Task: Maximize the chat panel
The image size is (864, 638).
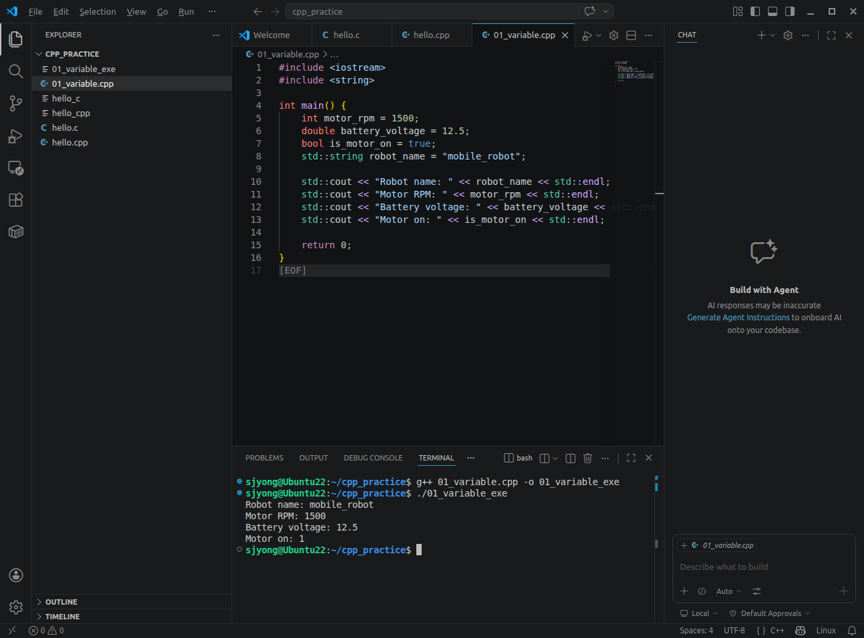Action: pos(831,35)
